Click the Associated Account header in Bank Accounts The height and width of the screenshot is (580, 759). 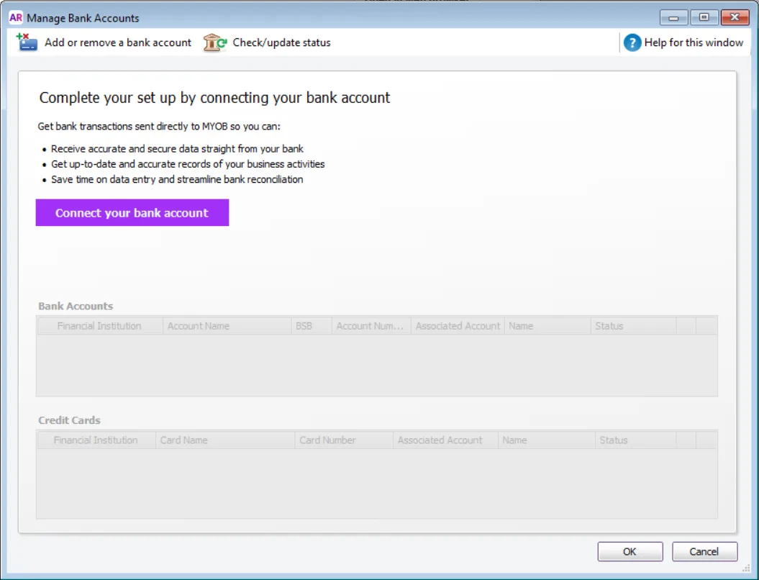[457, 325]
